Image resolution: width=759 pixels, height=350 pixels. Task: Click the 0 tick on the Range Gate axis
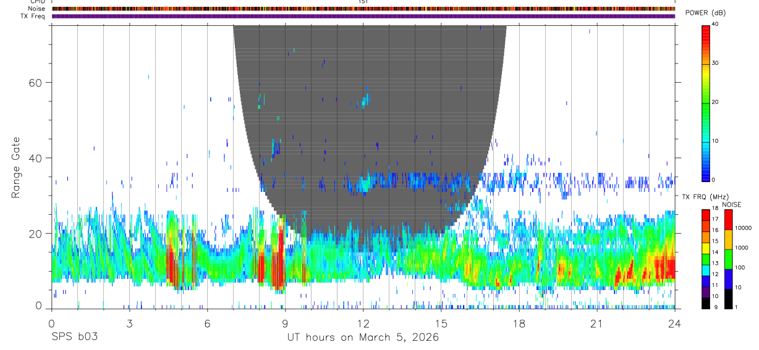coord(39,306)
